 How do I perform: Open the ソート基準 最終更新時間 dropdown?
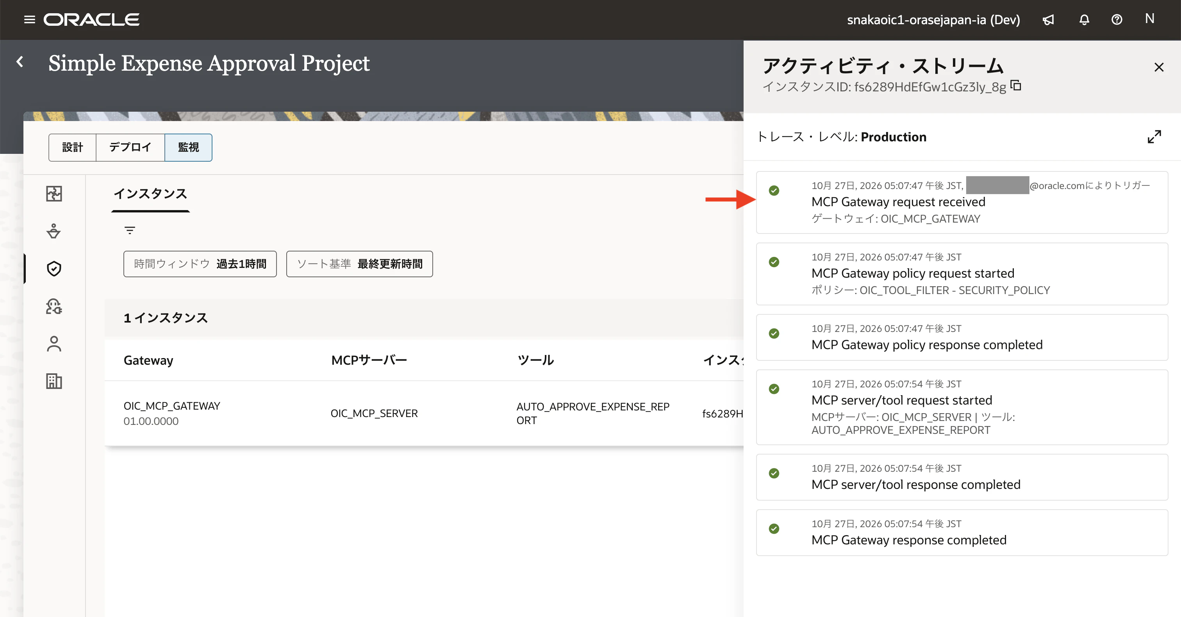(x=359, y=264)
